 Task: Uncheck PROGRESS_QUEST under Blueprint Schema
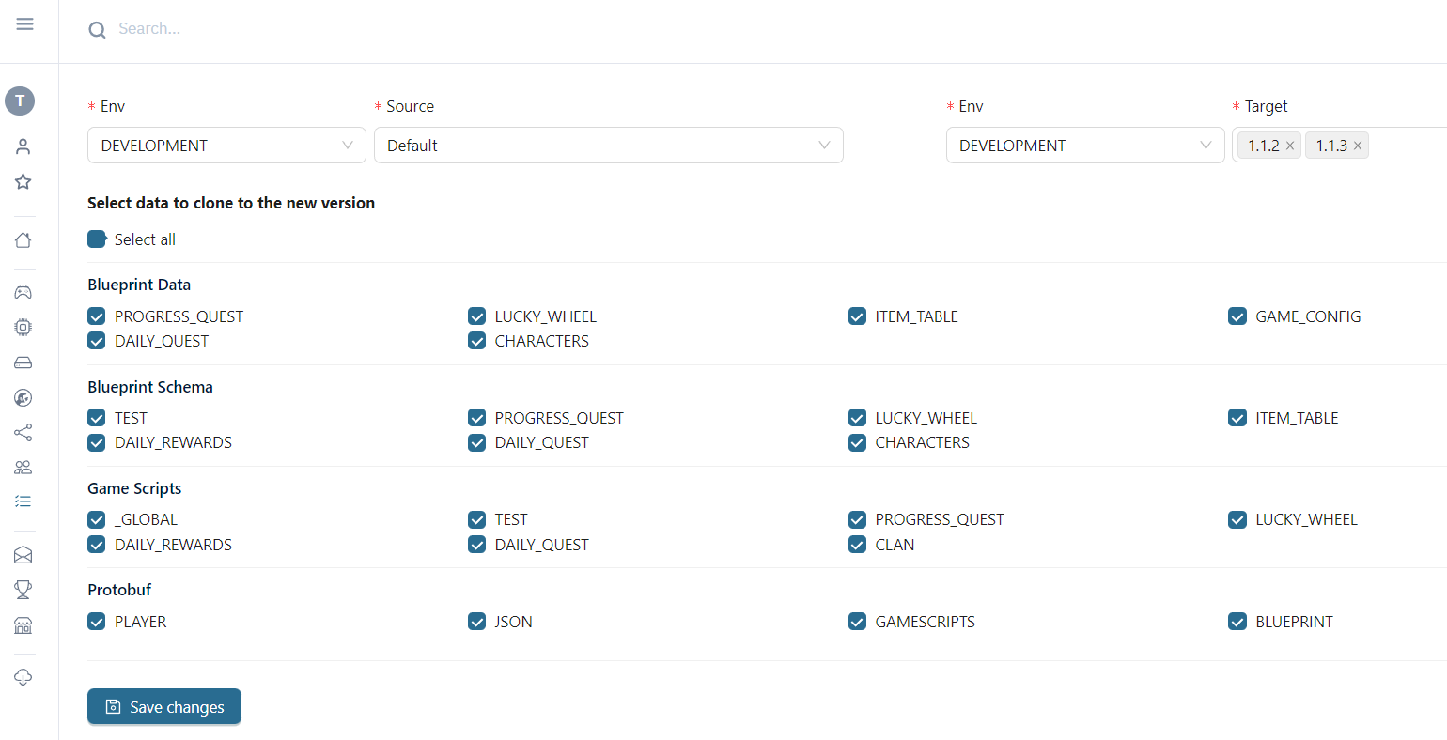477,418
